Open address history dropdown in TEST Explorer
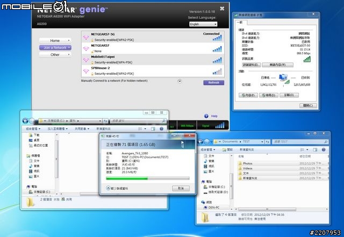344x237 pixels. pos(262,142)
